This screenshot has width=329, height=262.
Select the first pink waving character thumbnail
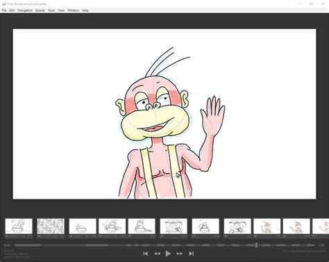point(267,226)
